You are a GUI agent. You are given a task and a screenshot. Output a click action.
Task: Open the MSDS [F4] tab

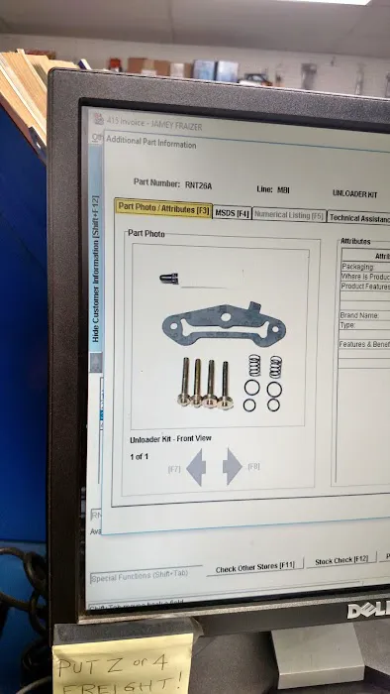point(233,213)
